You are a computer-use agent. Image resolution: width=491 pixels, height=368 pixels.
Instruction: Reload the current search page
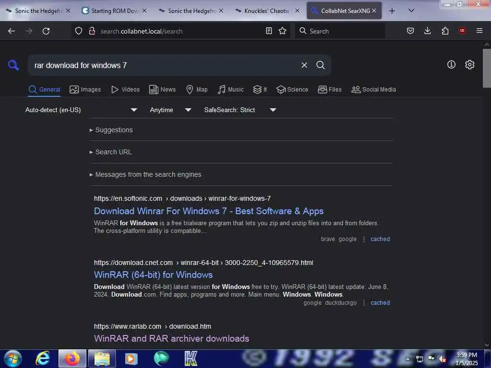pyautogui.click(x=46, y=31)
